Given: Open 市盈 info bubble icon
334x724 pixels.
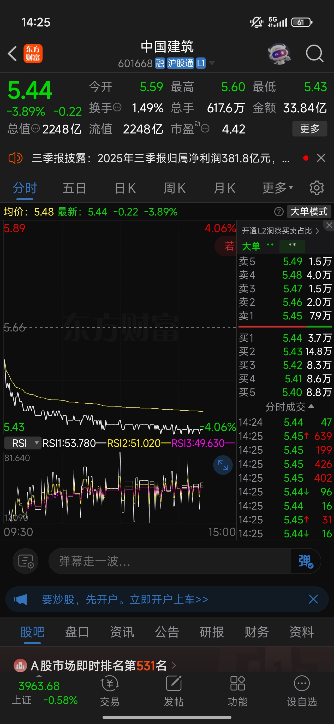Looking at the screenshot, I should 205,129.
